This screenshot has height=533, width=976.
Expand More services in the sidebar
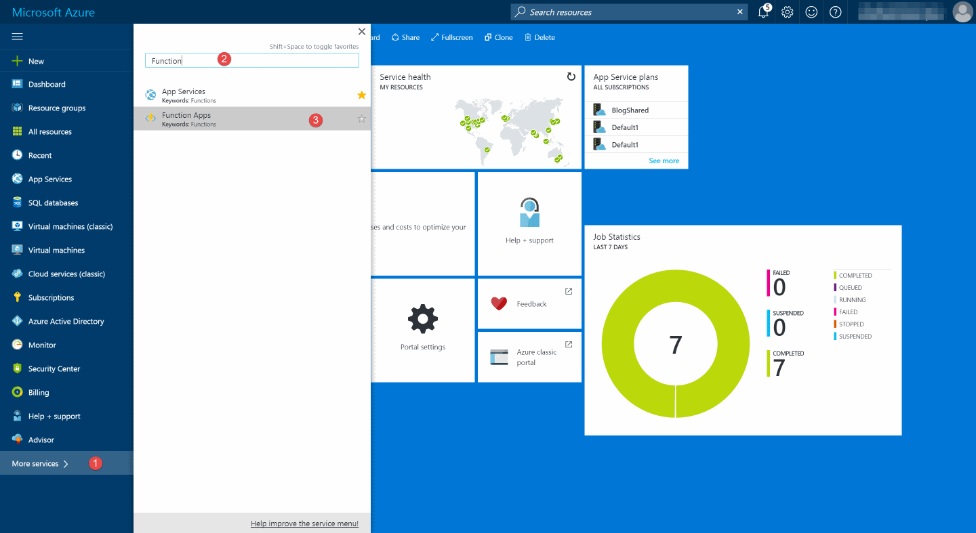click(66, 464)
